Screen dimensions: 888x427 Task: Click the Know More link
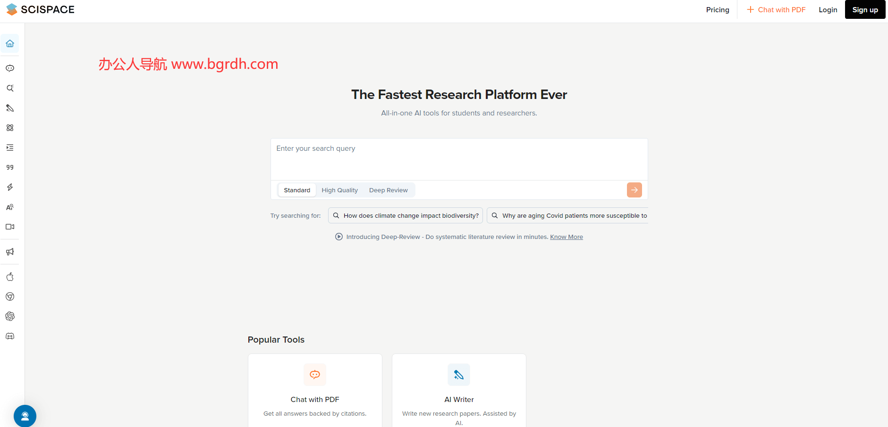click(x=566, y=237)
